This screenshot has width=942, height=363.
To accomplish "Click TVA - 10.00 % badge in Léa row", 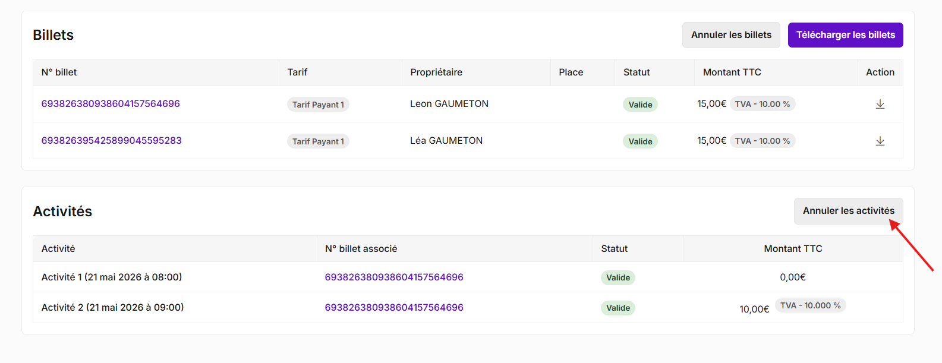I will (x=763, y=141).
